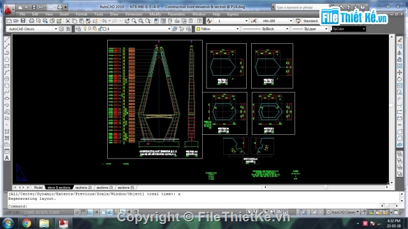408x229 pixels.
Task: Open the ByLayer lineweight dropdown
Action: pos(310,29)
